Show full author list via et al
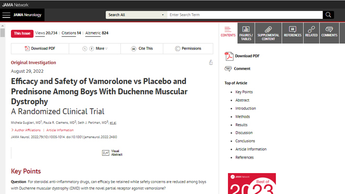The image size is (345, 194). click(x=113, y=123)
